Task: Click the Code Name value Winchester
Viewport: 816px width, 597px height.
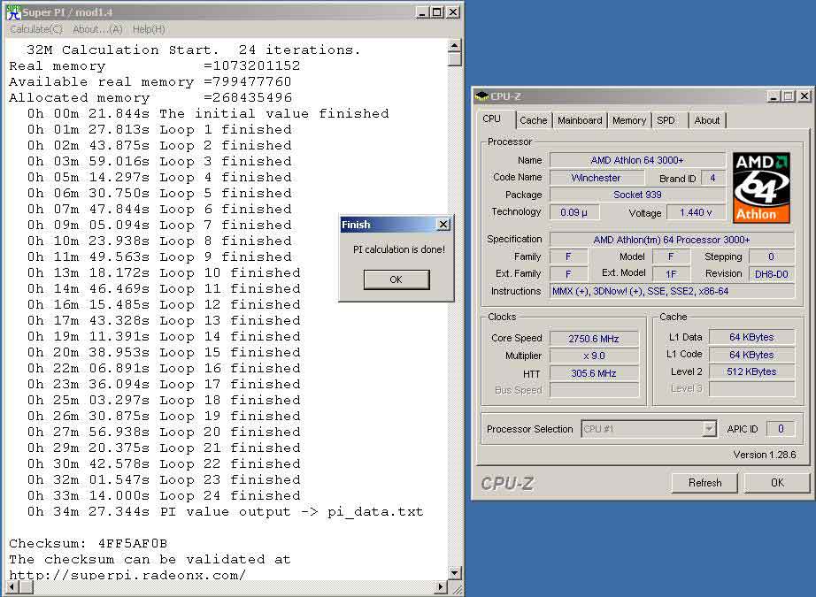Action: click(x=597, y=178)
